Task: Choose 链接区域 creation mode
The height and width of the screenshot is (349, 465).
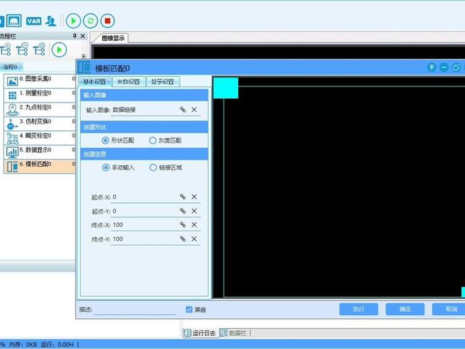Action: [x=166, y=168]
